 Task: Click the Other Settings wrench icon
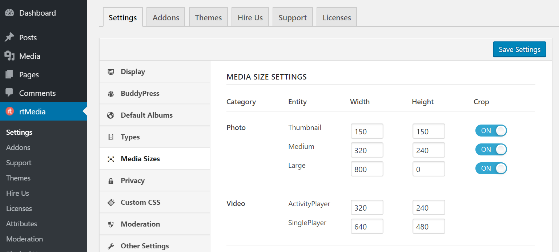(x=111, y=246)
